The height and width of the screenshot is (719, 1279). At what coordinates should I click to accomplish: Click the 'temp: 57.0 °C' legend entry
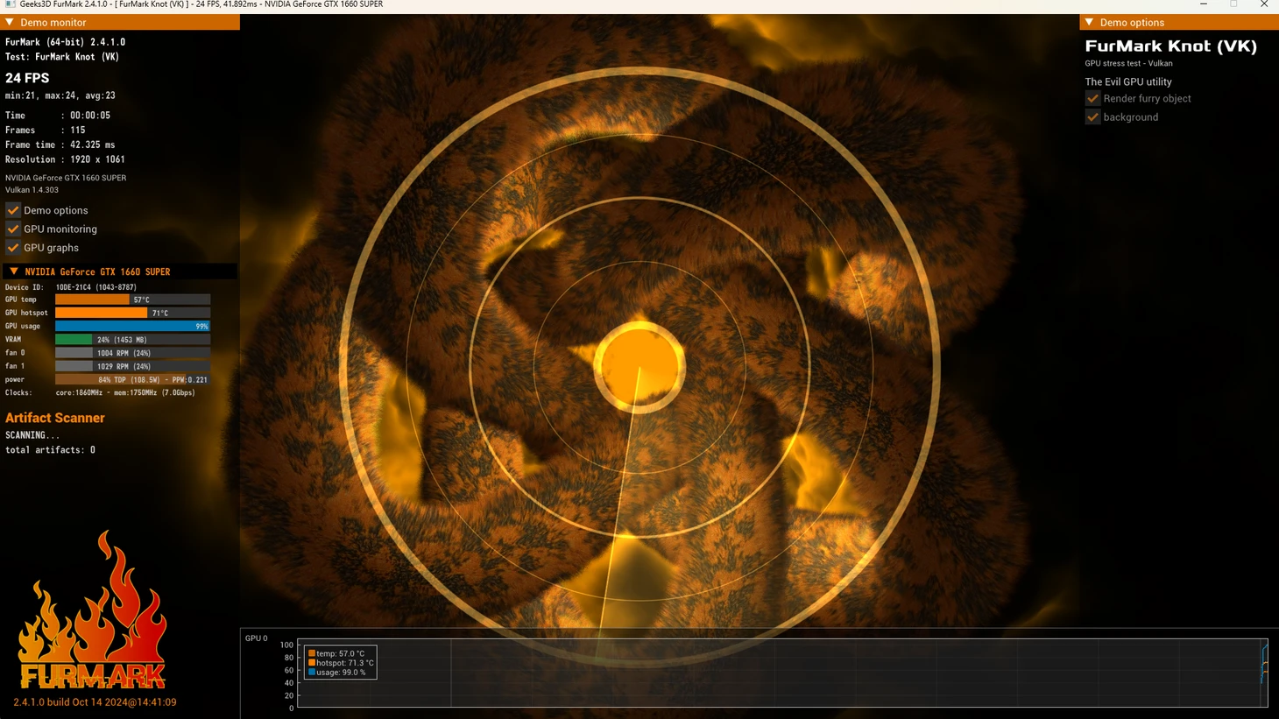[x=341, y=653]
